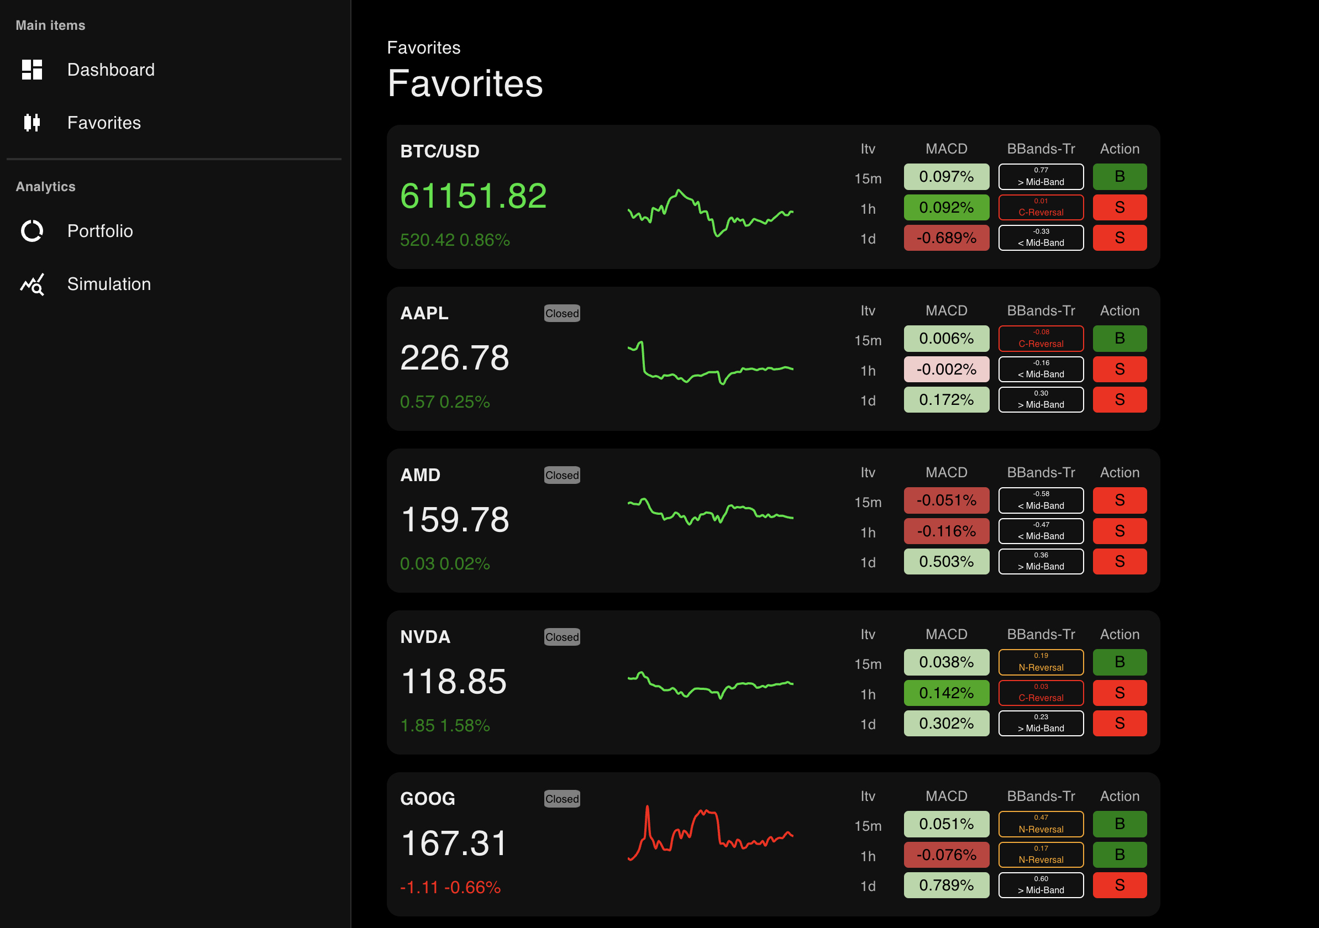Viewport: 1319px width, 928px height.
Task: Open the GOOG red sparkline chart
Action: [x=710, y=833]
